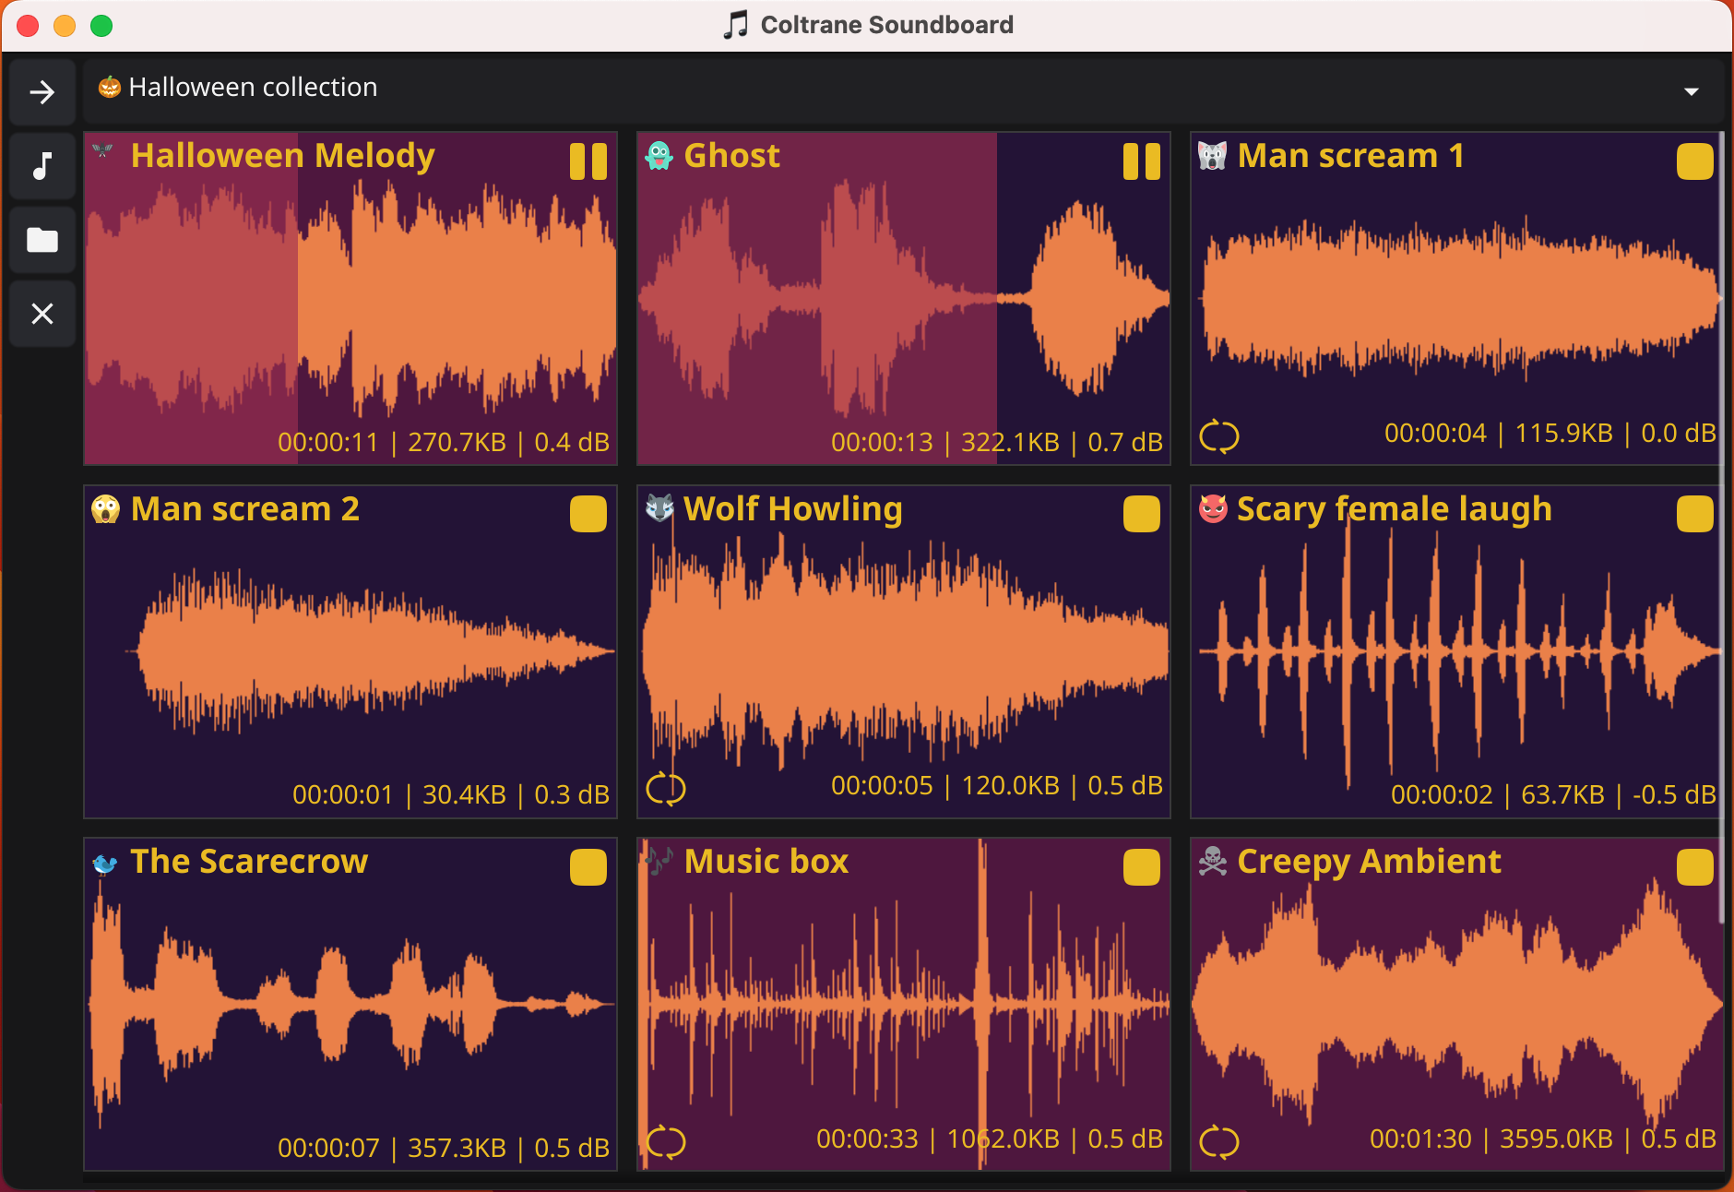
Task: Select the Halloween collection title text
Action: 253,86
